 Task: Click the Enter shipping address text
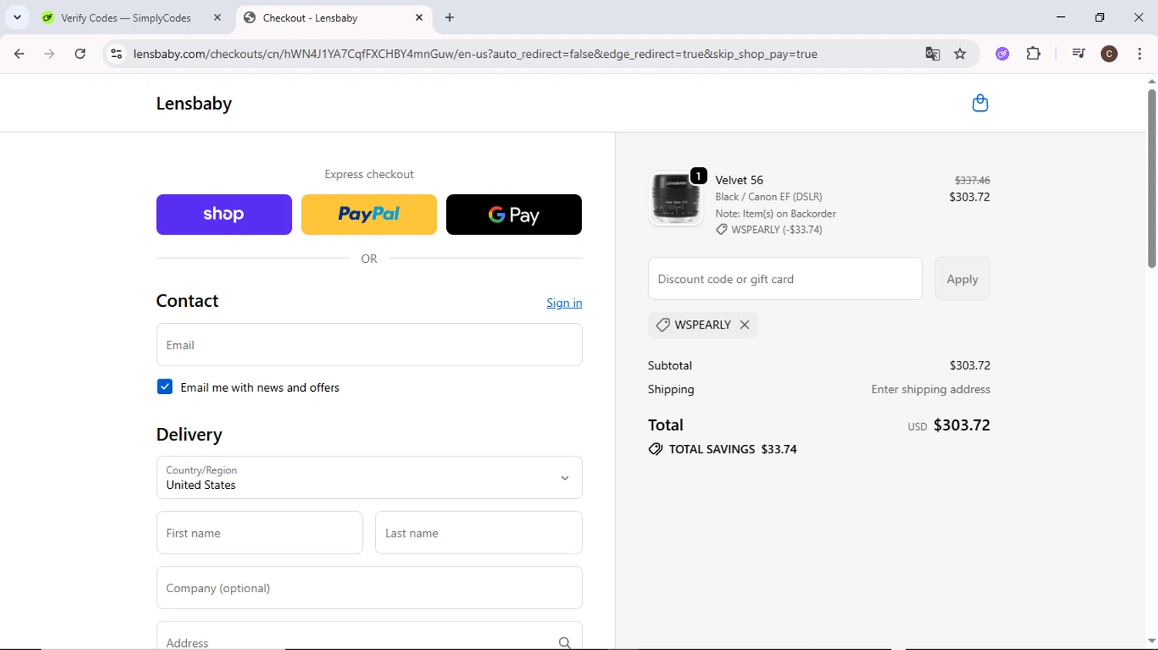pos(930,389)
